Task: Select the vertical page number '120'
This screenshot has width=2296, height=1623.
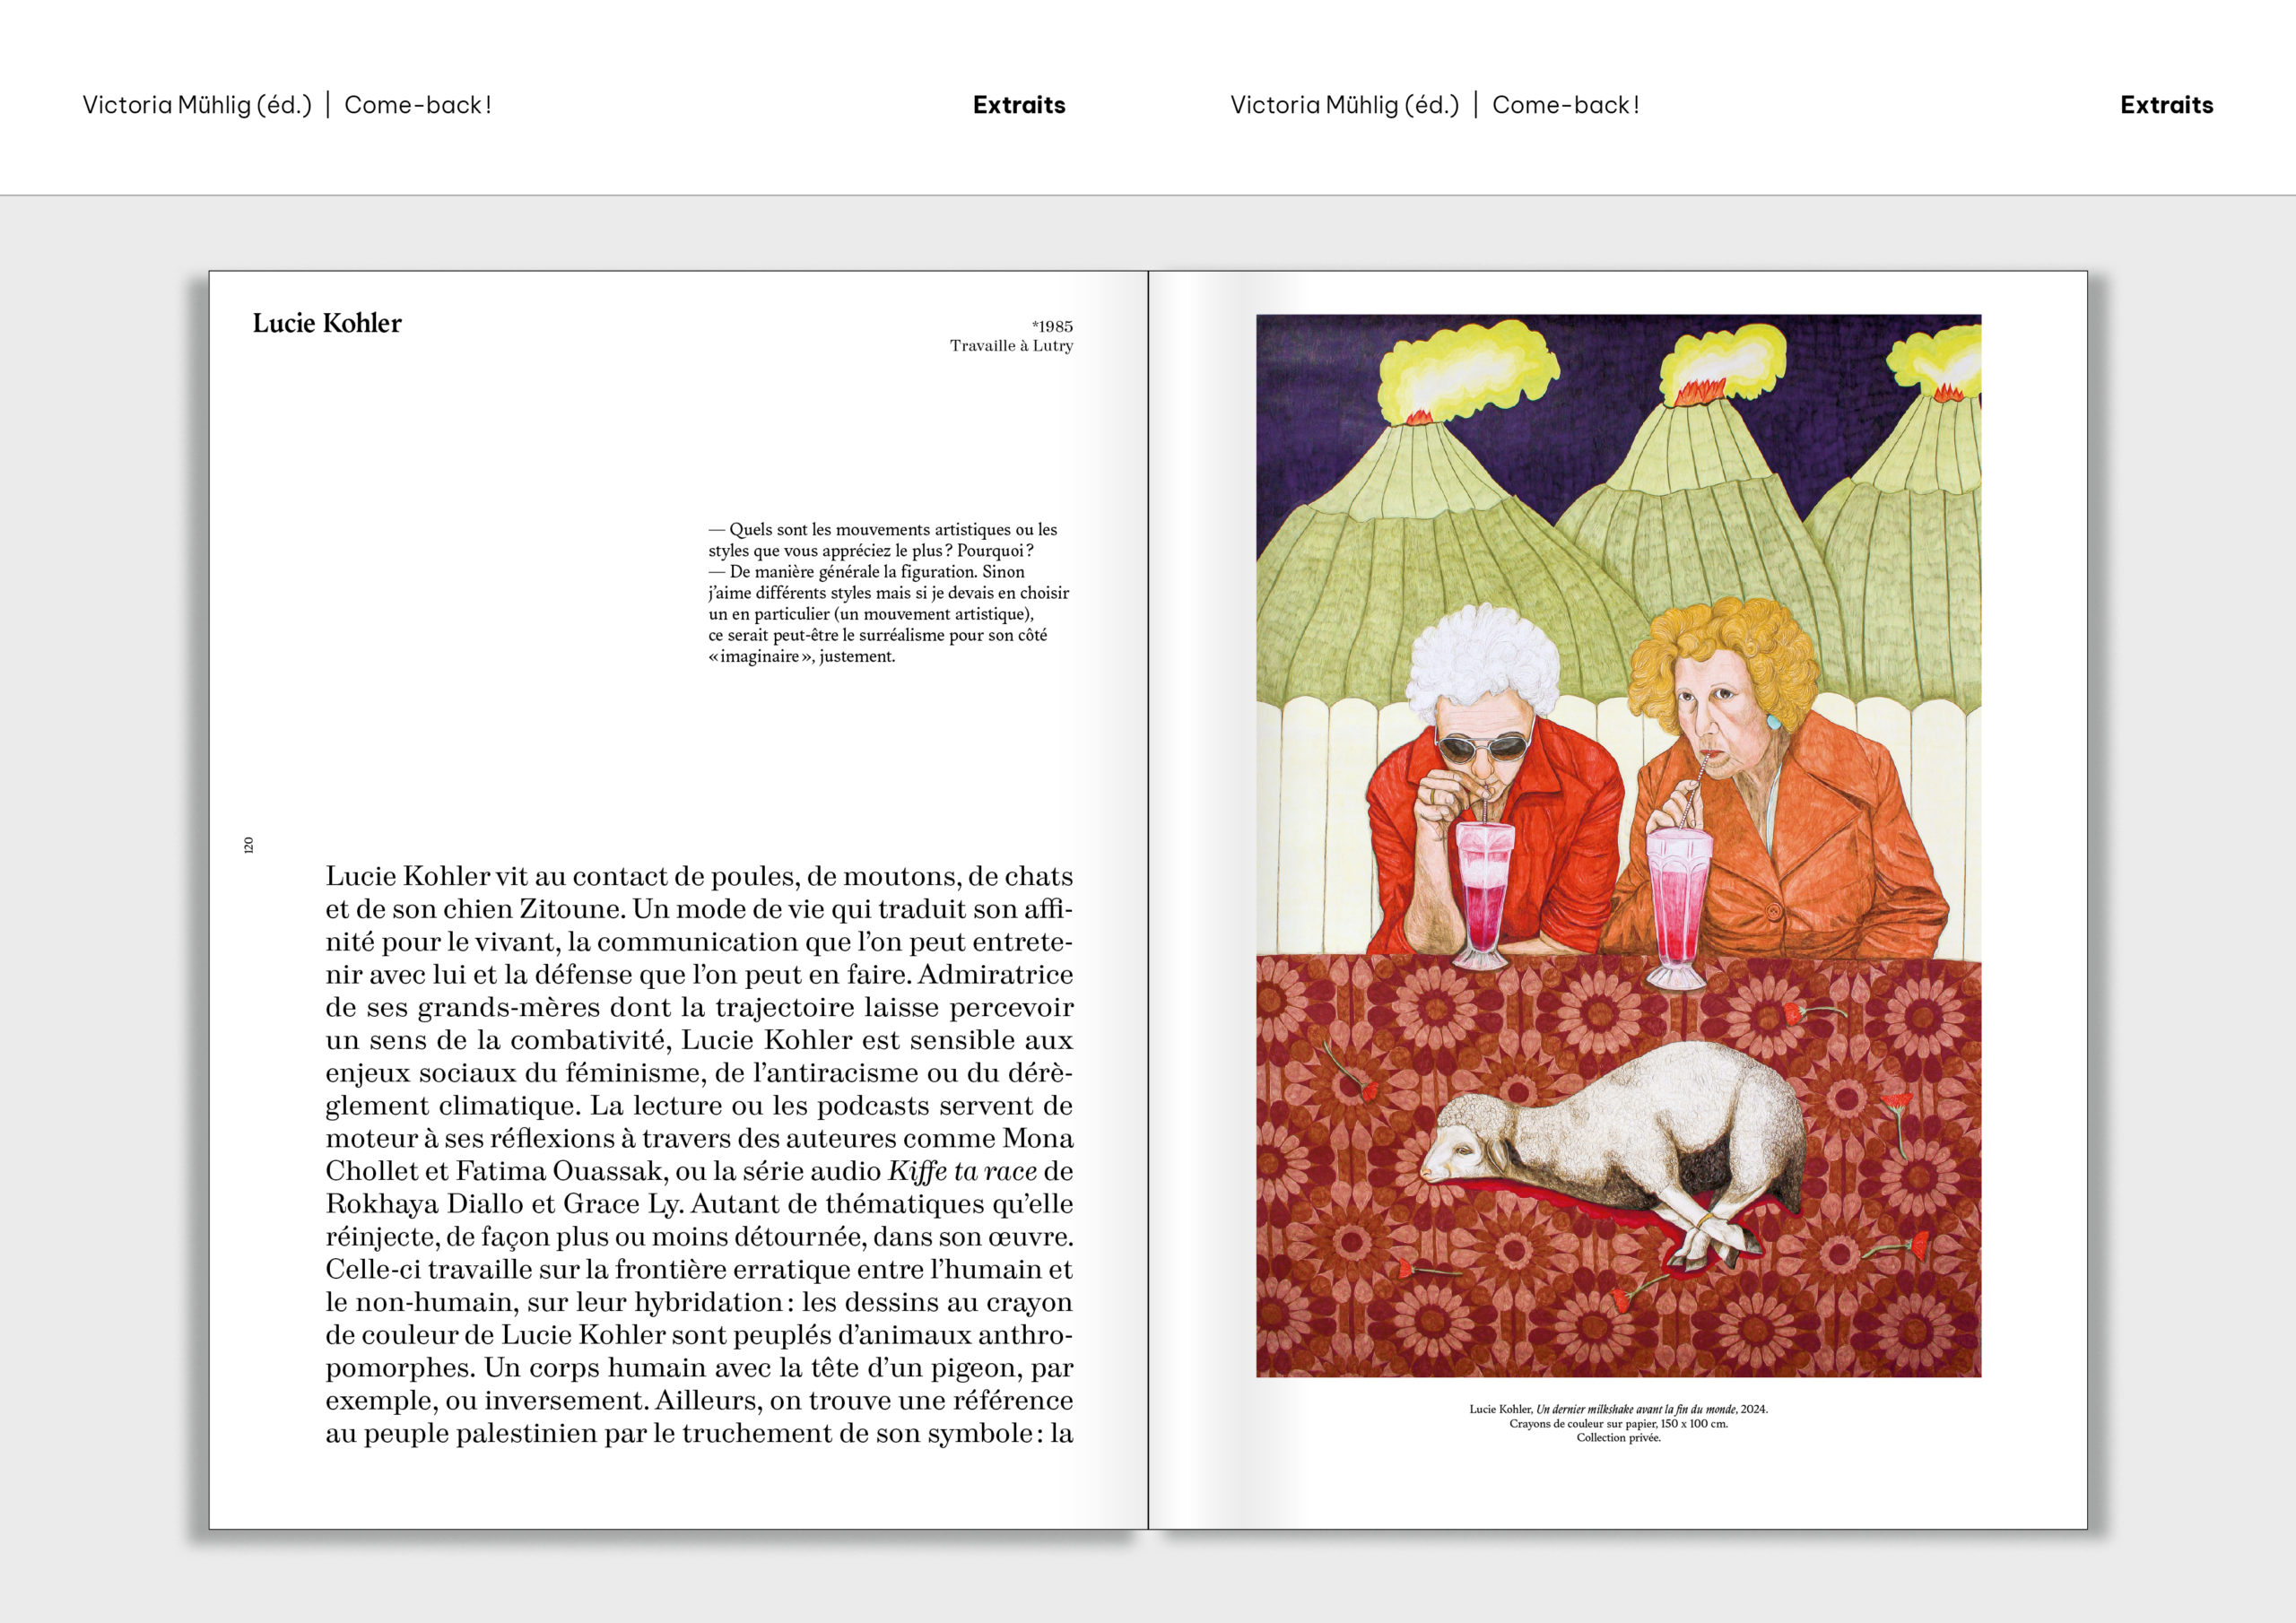Action: pos(249,845)
